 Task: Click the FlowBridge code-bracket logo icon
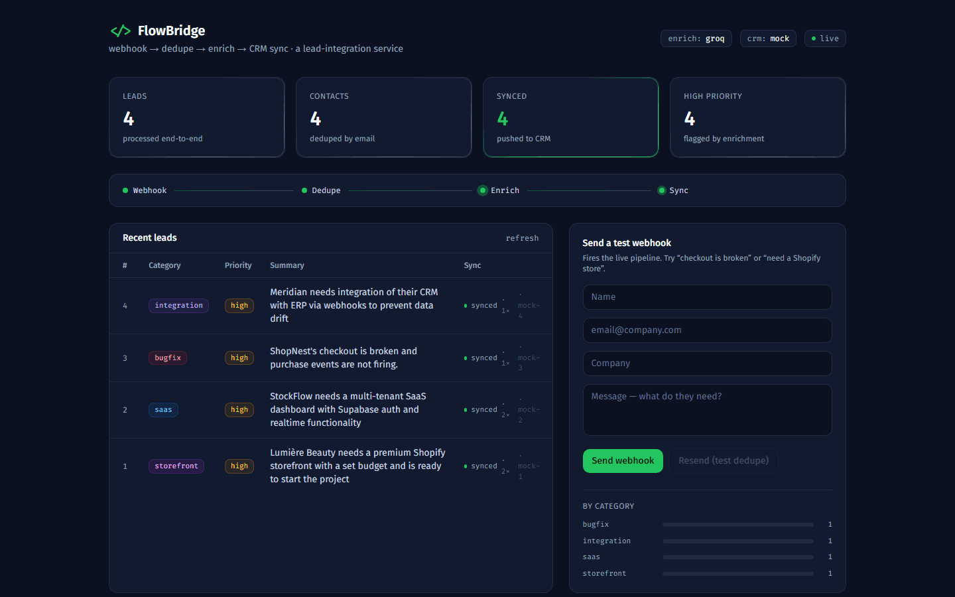tap(120, 31)
